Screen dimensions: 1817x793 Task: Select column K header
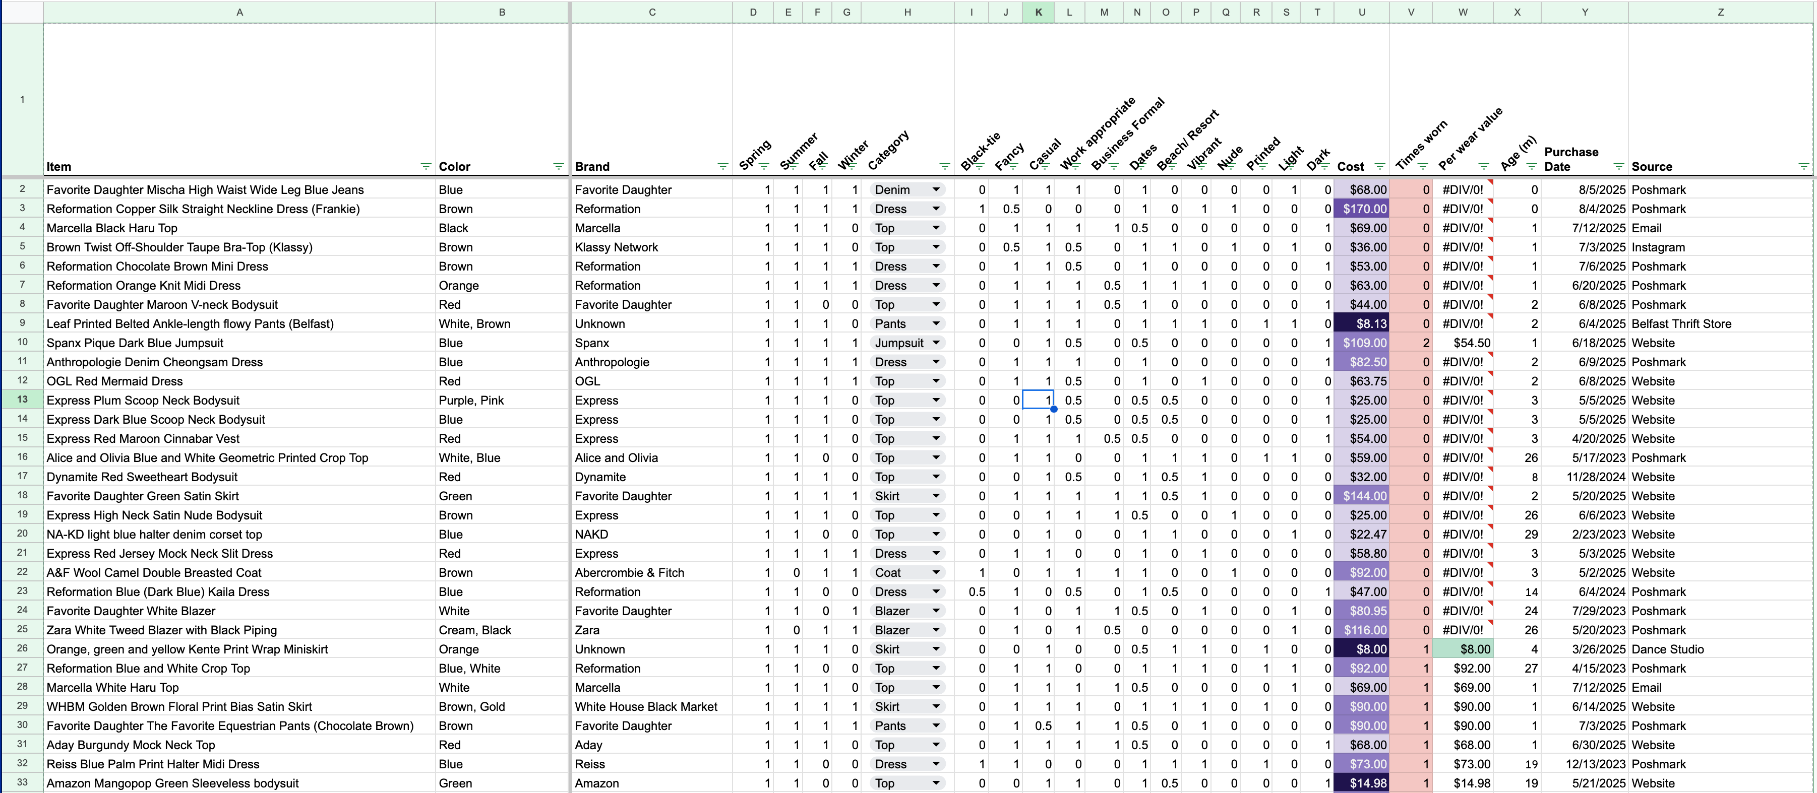pos(1038,12)
